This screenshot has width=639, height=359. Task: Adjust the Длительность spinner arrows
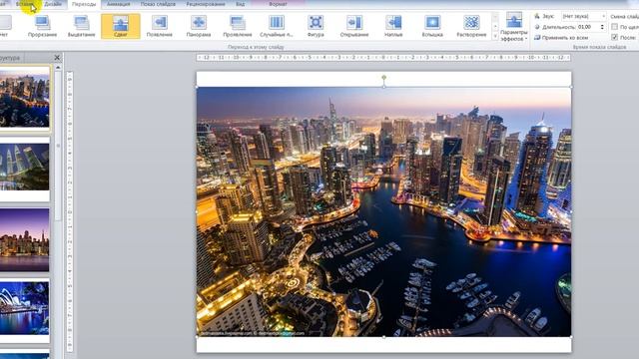(602, 27)
